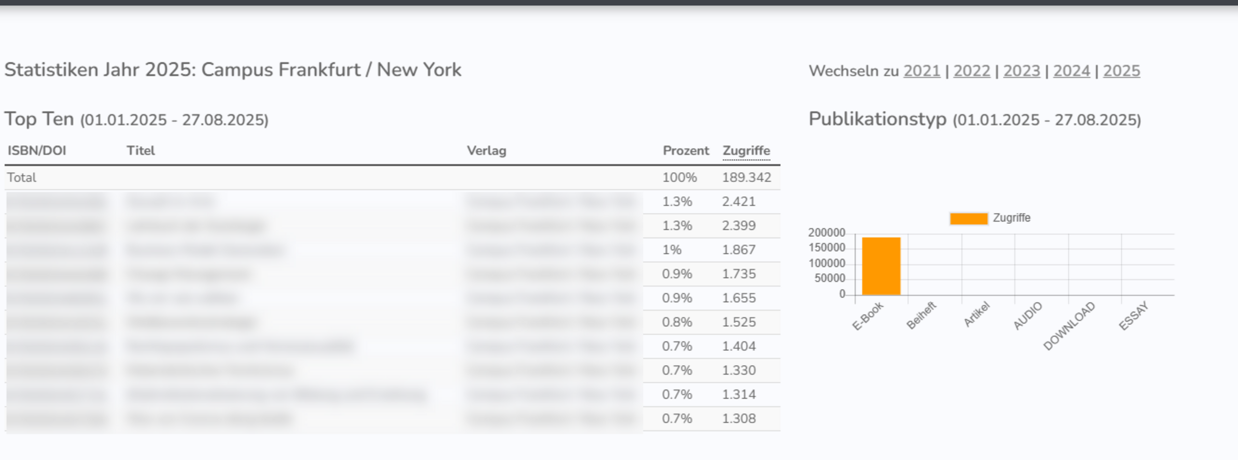The height and width of the screenshot is (460, 1238).
Task: Click the Zugriffe legend label text
Action: tap(1012, 218)
